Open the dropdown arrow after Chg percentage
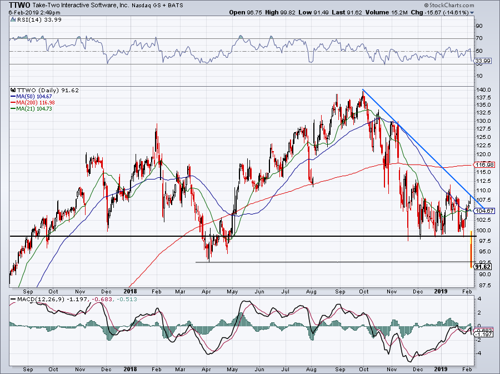 (472, 13)
